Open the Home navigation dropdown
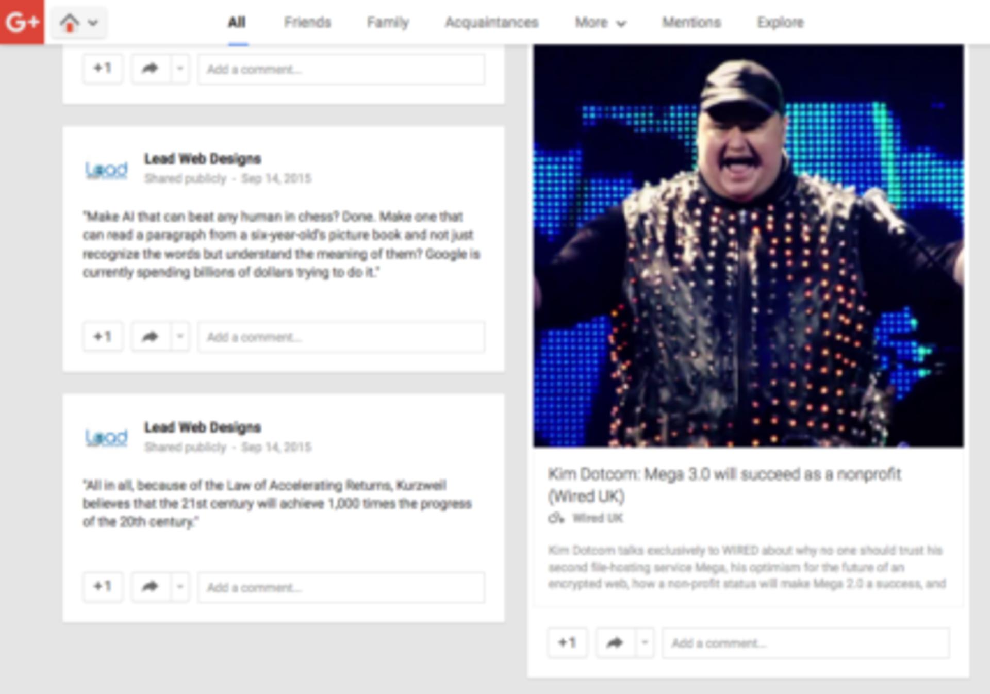Screen dimensions: 990x694 pos(78,23)
